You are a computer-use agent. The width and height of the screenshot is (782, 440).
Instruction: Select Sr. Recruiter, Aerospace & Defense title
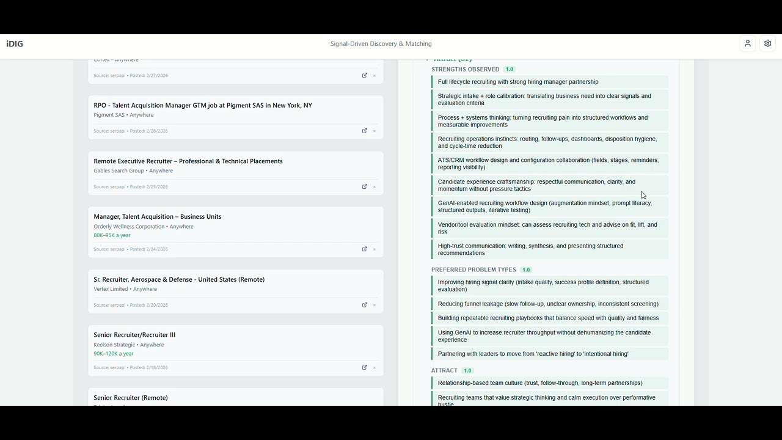[x=179, y=279]
